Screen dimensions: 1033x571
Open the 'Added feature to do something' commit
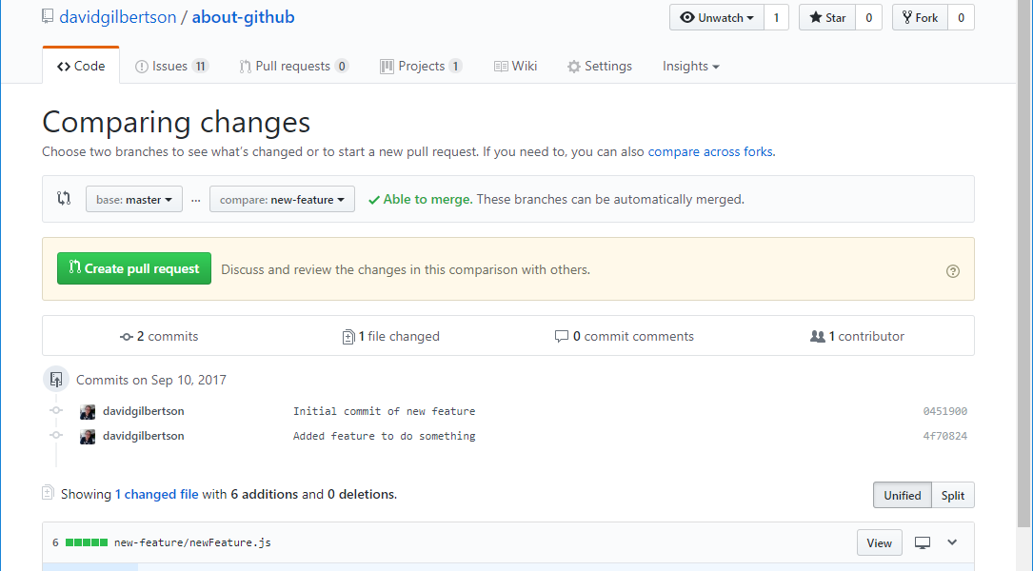pyautogui.click(x=384, y=436)
